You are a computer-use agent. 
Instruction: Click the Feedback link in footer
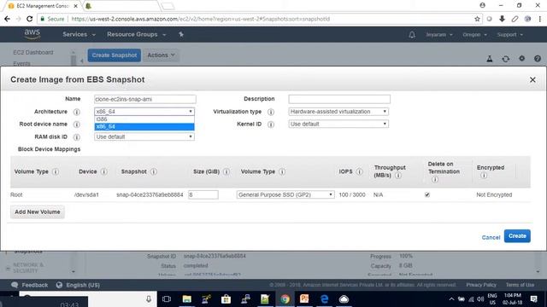[x=30, y=285]
